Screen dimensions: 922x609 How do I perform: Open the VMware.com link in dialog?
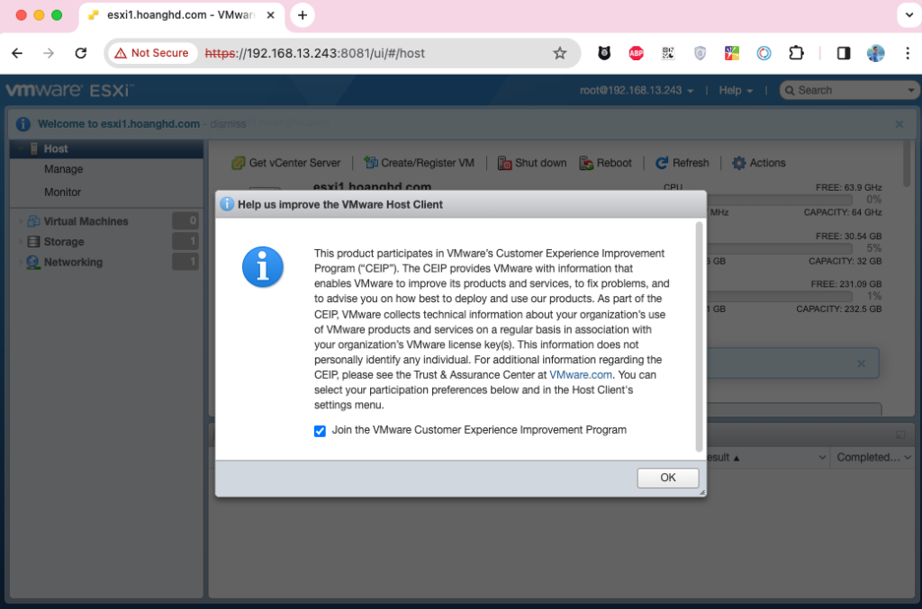click(581, 375)
